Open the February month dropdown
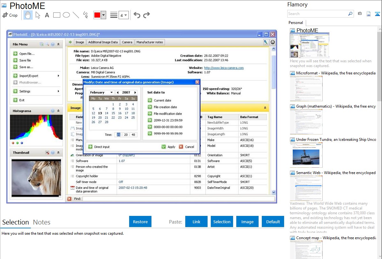This screenshot has width=382, height=259. [101, 93]
